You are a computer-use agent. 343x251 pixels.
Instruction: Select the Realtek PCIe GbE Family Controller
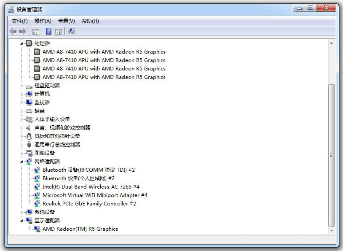pos(89,203)
